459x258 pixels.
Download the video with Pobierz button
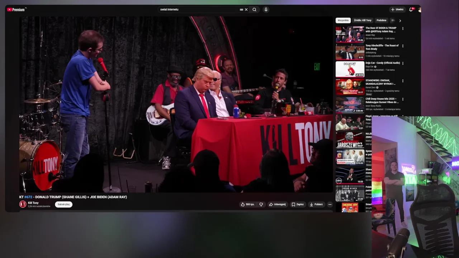coord(316,204)
